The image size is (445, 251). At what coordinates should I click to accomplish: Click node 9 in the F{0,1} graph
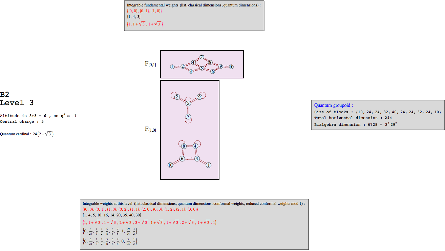(221, 66)
